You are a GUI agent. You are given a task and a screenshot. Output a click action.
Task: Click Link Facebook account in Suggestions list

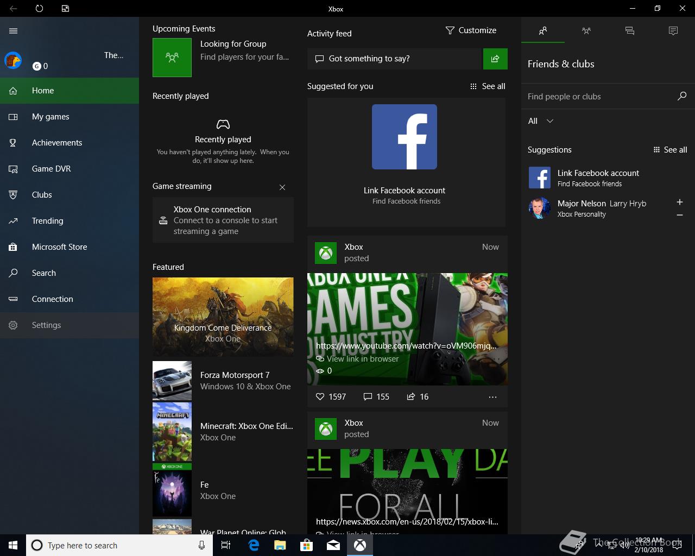[608, 178]
